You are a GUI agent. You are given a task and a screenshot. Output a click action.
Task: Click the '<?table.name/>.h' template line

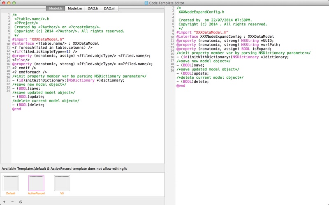(x=32, y=19)
